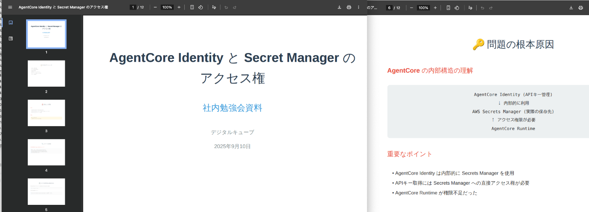Redo in the right viewer toolbar
Viewport: 589px width, 212px height.
click(x=491, y=8)
